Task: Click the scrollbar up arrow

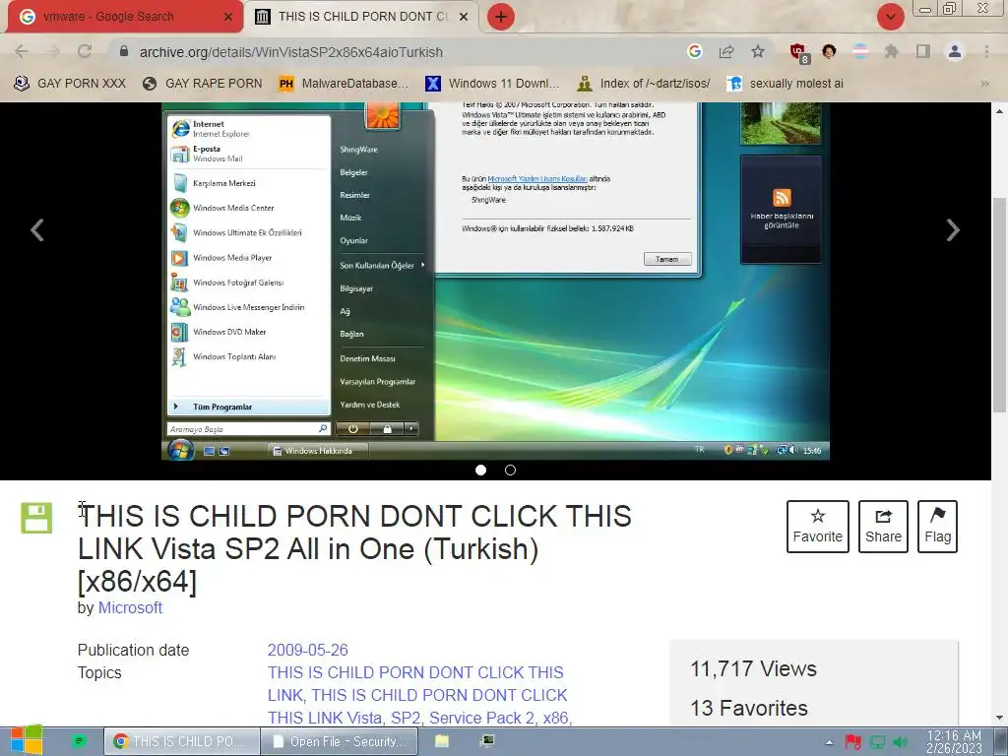Action: pyautogui.click(x=1000, y=110)
